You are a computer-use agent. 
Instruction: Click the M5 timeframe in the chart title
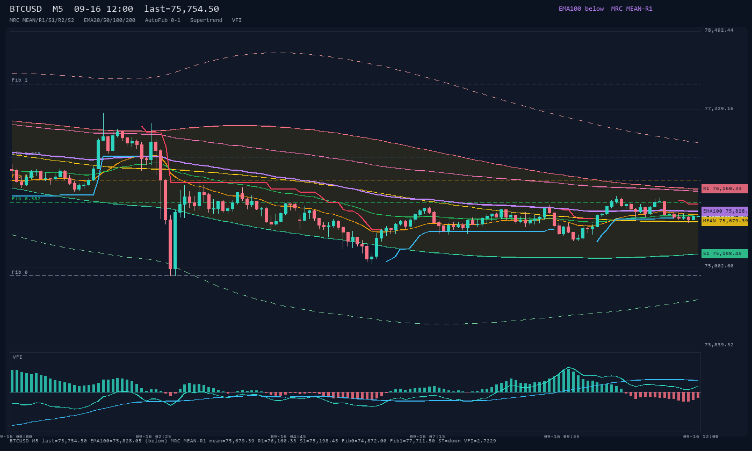[58, 9]
